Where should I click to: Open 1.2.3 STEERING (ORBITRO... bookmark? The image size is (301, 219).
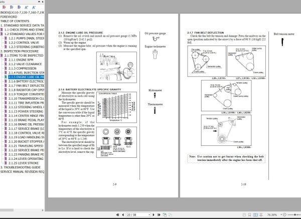[x=26, y=47]
